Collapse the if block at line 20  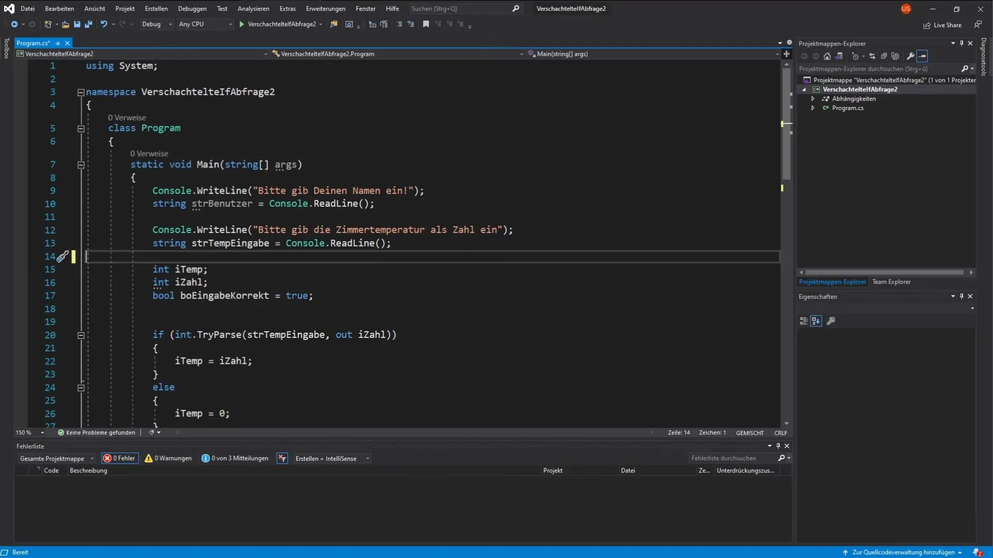[x=81, y=335]
